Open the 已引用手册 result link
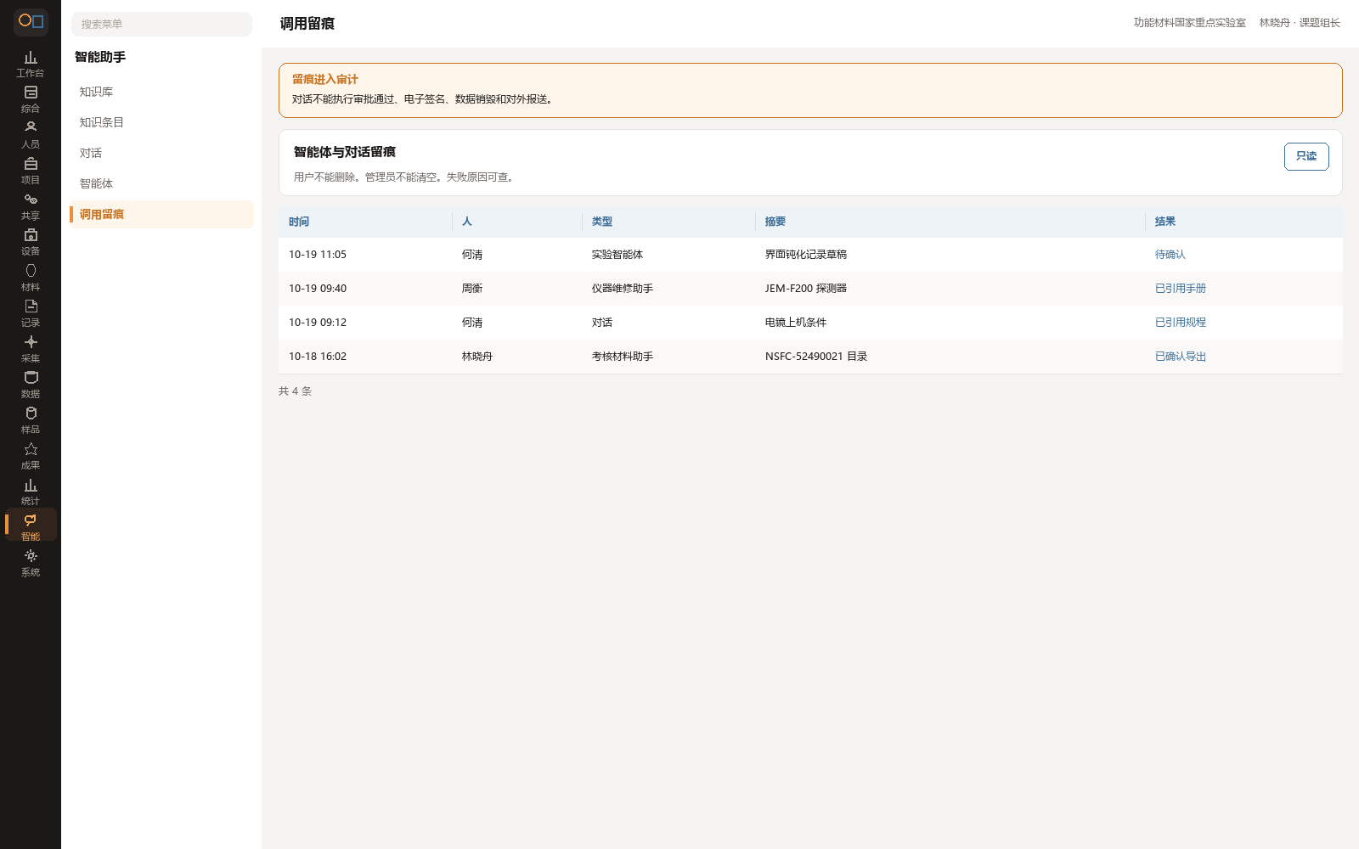The image size is (1359, 849). point(1180,289)
